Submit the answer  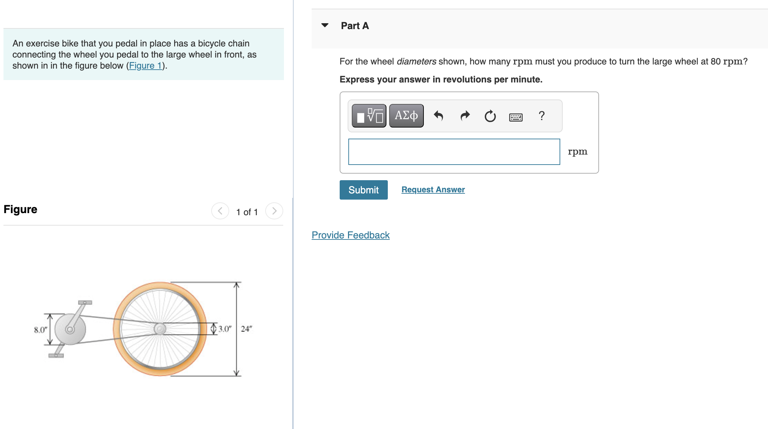pyautogui.click(x=364, y=190)
